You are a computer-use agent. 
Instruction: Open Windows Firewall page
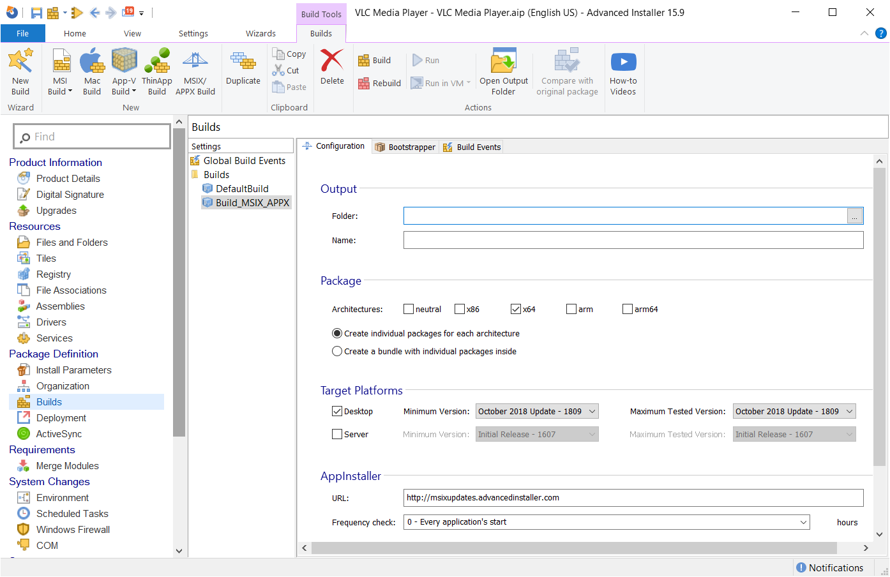click(73, 530)
